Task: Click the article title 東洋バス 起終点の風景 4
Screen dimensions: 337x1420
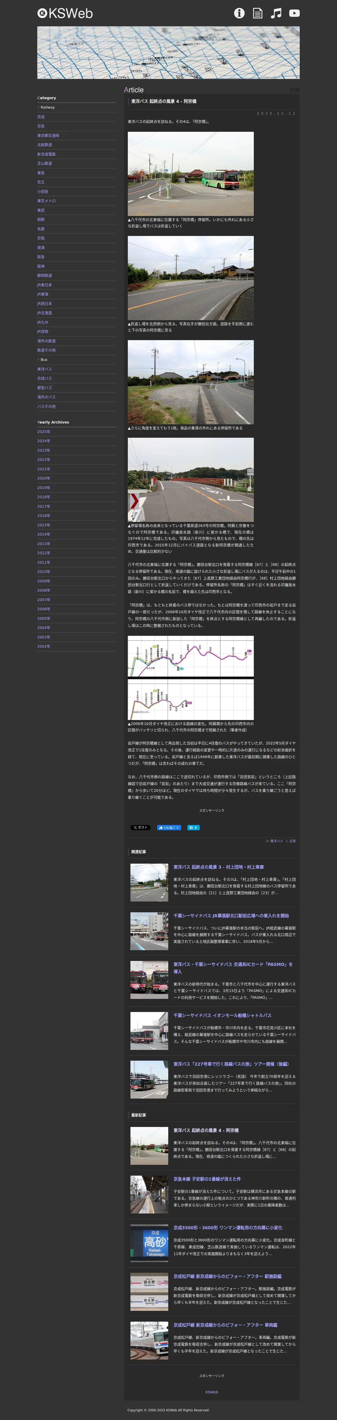Action: click(164, 102)
